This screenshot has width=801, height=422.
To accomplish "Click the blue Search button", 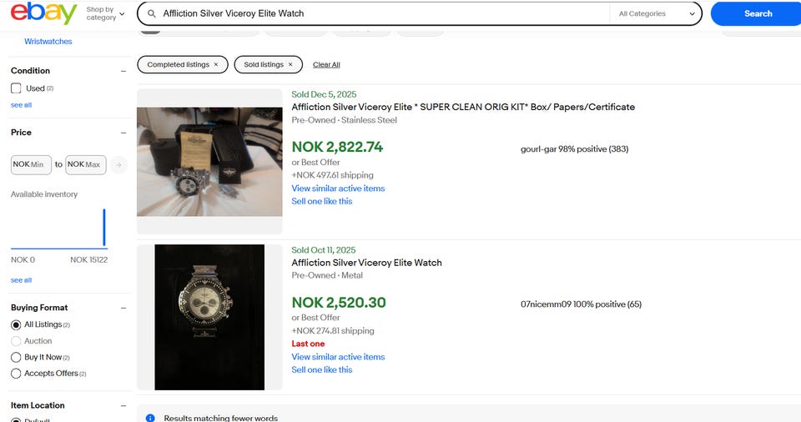I will coord(757,13).
